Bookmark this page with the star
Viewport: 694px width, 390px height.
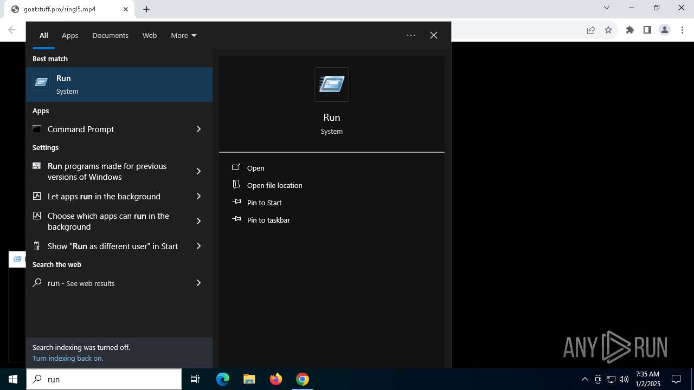pyautogui.click(x=608, y=30)
